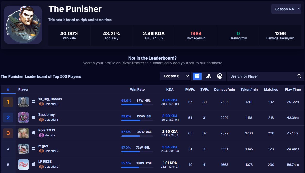Sort by MVPs column header
This screenshot has width=305, height=173.
[190, 89]
